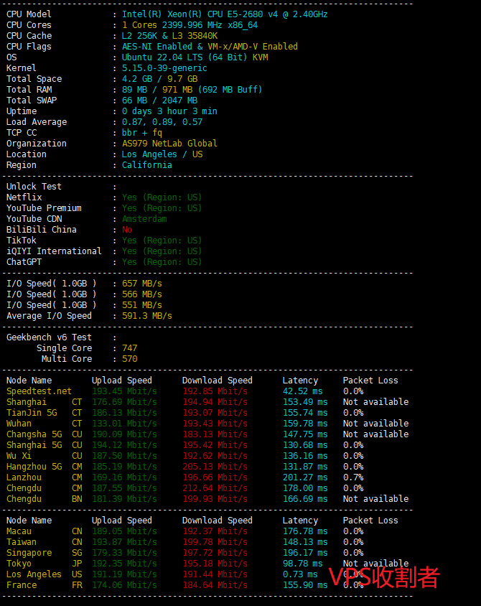Viewport: 481px width, 606px height.
Task: Click the ChatGPT unlock test label
Action: tap(24, 262)
